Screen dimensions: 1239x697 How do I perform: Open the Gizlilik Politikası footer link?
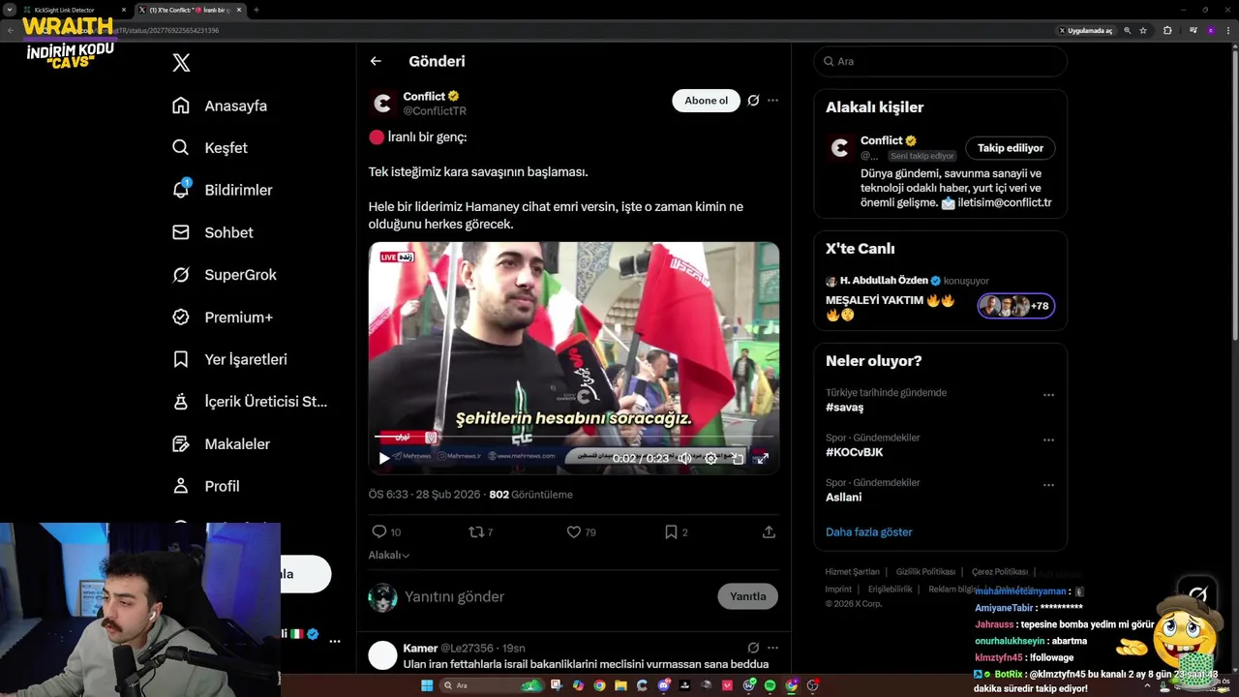pyautogui.click(x=925, y=572)
